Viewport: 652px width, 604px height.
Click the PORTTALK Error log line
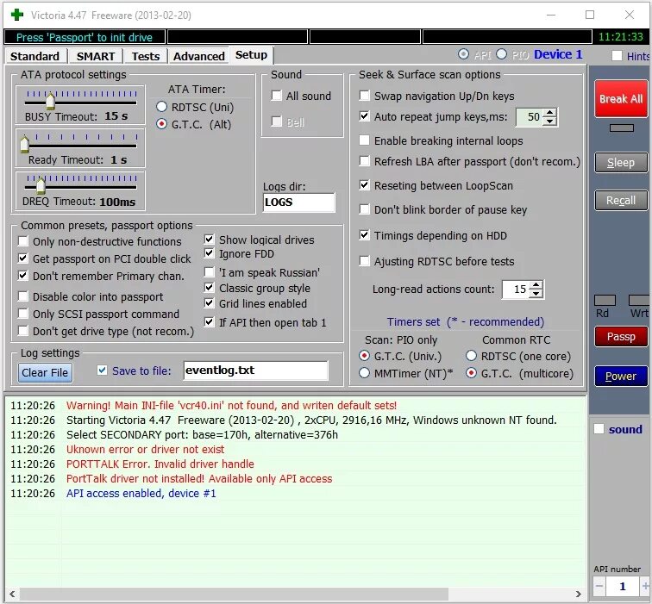(x=160, y=464)
